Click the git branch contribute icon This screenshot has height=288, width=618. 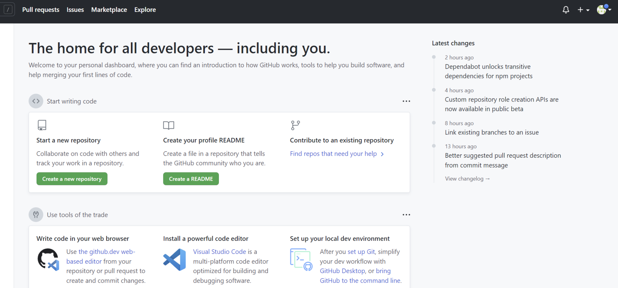[295, 125]
